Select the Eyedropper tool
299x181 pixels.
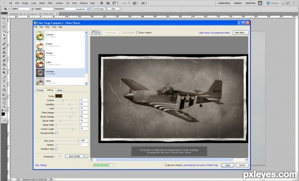pos(4,39)
